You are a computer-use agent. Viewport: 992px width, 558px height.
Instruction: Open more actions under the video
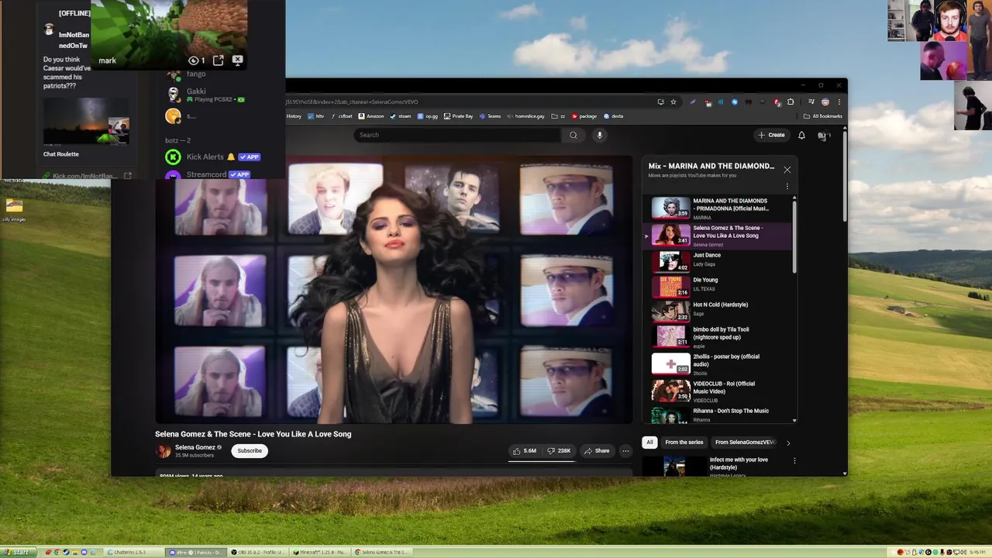tap(625, 450)
